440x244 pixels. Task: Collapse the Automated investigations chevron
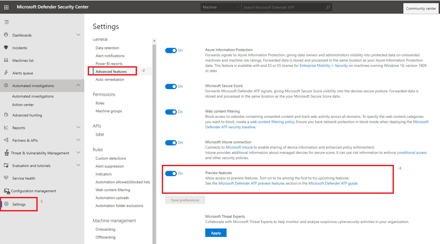pyautogui.click(x=78, y=85)
